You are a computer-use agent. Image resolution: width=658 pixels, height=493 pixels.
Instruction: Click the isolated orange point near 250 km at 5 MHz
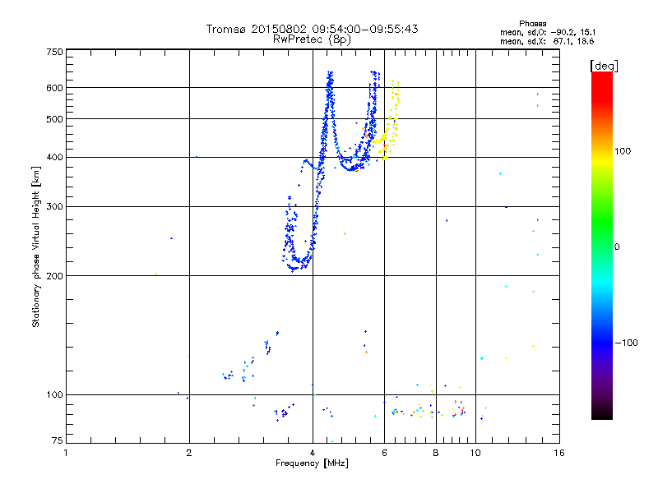point(345,233)
